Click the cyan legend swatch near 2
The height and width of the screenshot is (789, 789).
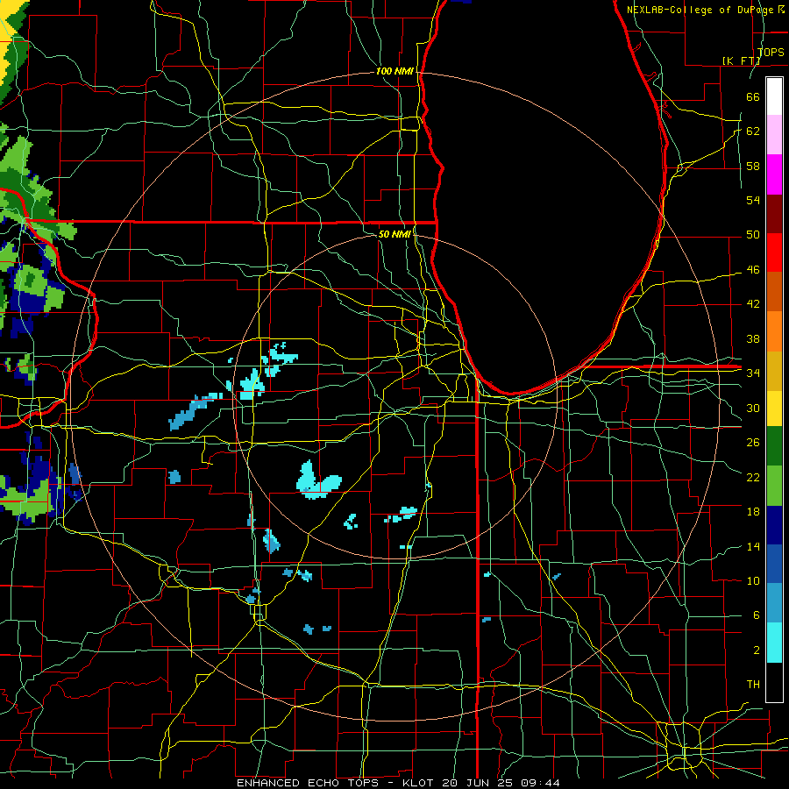774,643
